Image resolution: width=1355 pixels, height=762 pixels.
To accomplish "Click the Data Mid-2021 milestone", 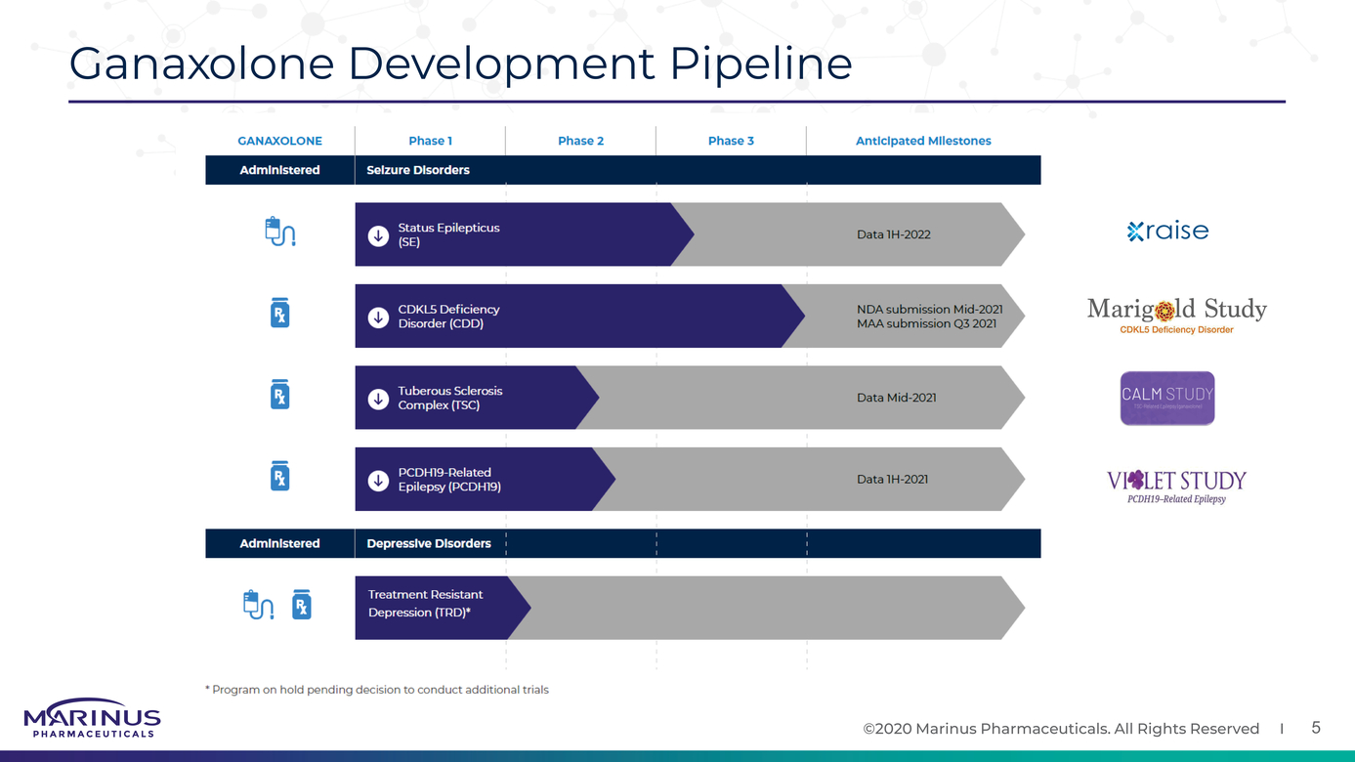I will click(x=897, y=398).
